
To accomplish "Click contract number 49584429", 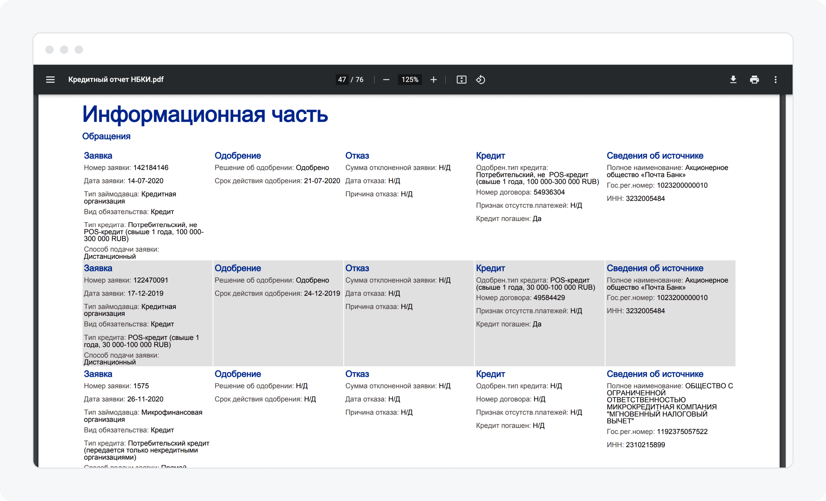I will click(x=549, y=298).
